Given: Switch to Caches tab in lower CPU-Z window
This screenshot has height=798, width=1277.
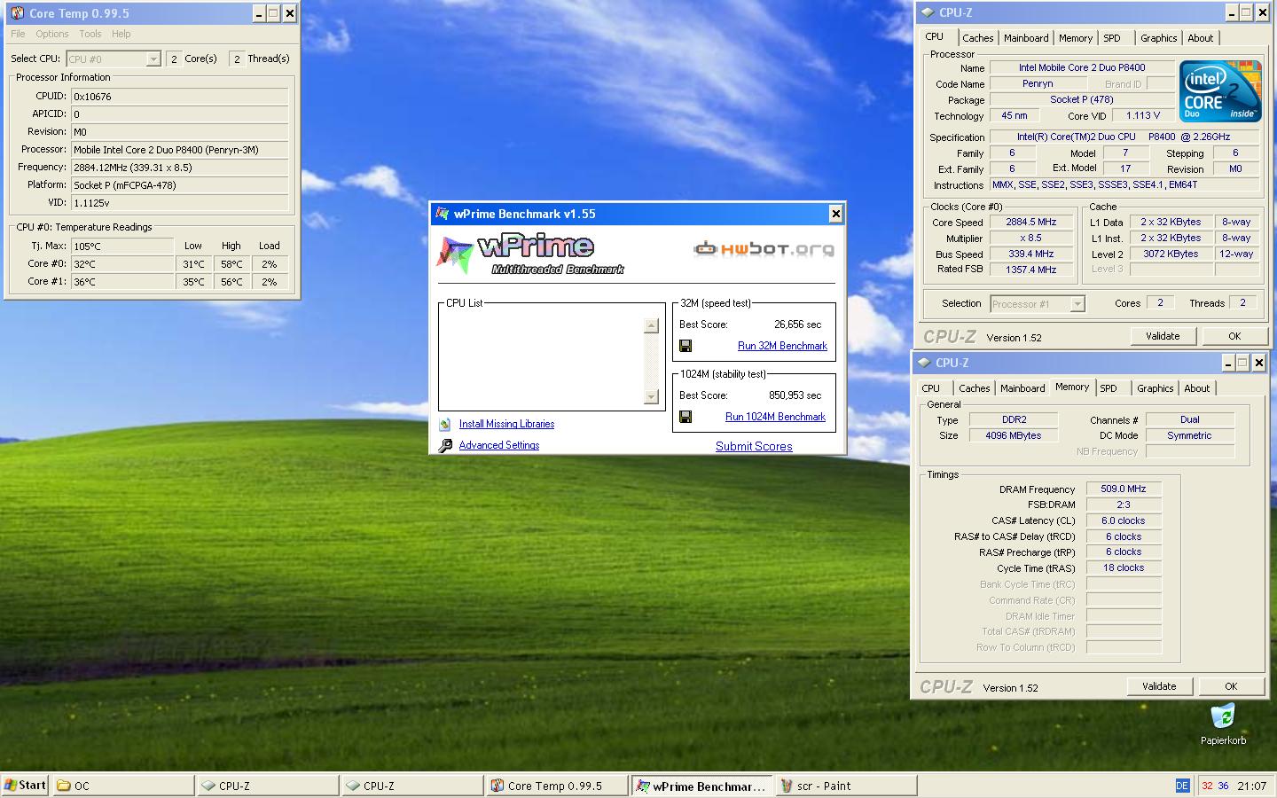Looking at the screenshot, I should pos(974,388).
